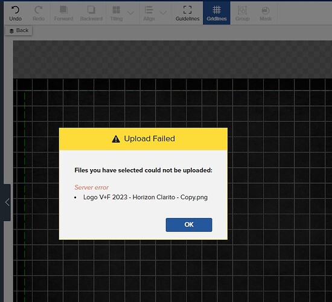This screenshot has width=332, height=302.
Task: Toggle the Guidelines option
Action: pos(187,13)
